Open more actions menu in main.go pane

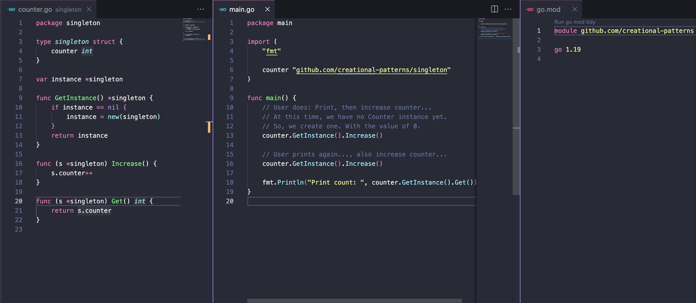click(x=508, y=9)
